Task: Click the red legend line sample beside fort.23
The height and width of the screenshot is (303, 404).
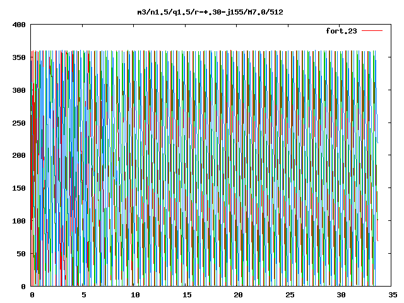Action: (x=372, y=31)
